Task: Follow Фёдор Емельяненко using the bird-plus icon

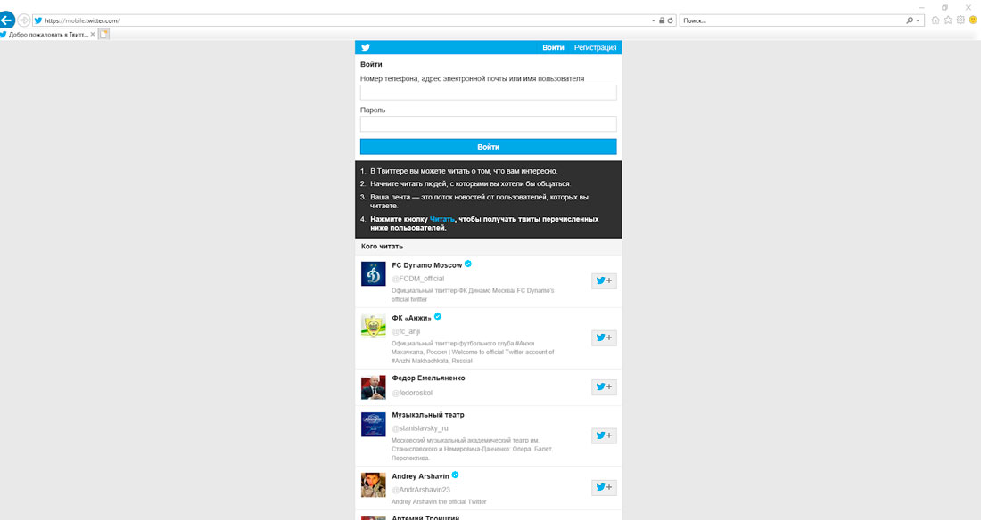Action: [604, 387]
